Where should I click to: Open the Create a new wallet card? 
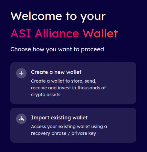pos(73,83)
